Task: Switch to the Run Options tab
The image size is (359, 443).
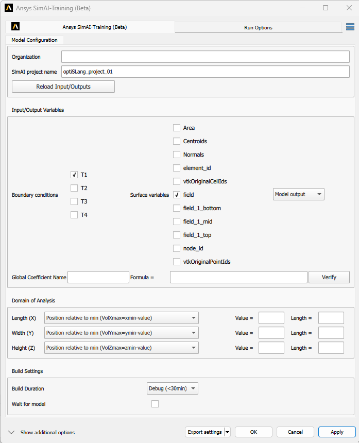Action: [x=258, y=27]
